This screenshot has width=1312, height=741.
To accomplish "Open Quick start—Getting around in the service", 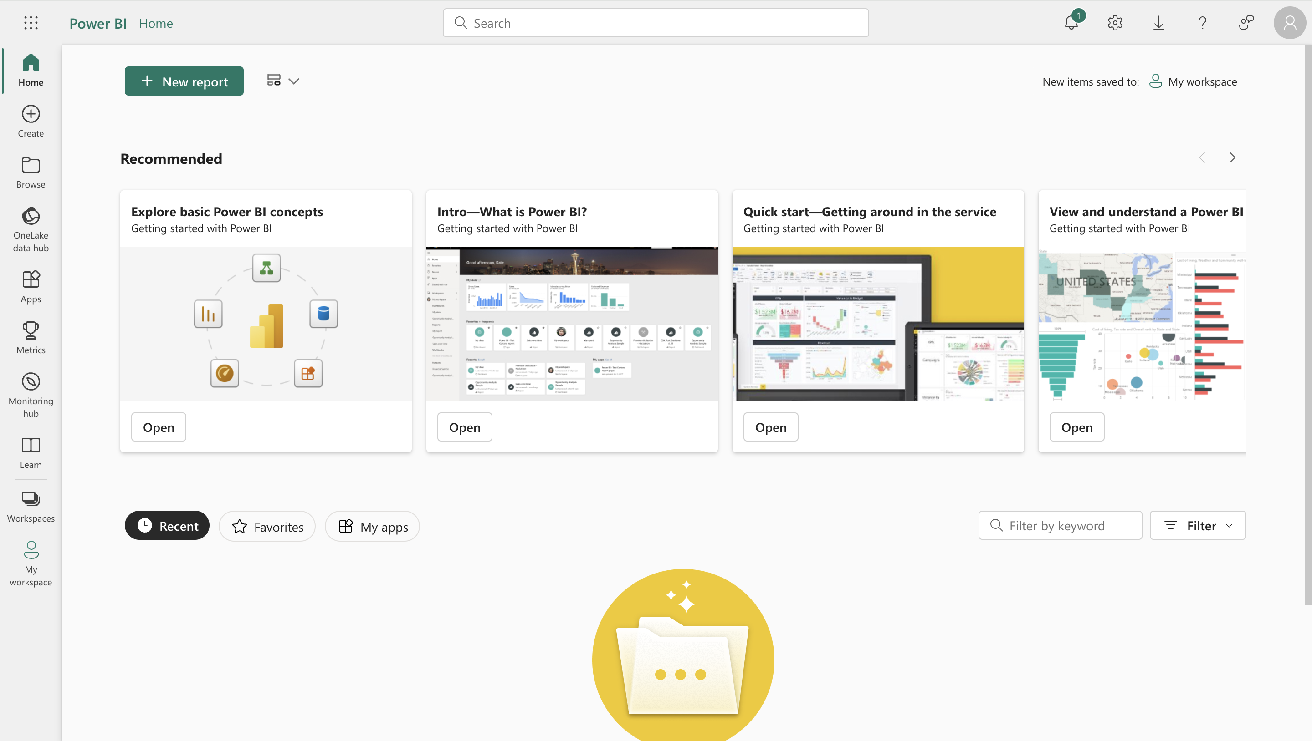I will click(771, 427).
